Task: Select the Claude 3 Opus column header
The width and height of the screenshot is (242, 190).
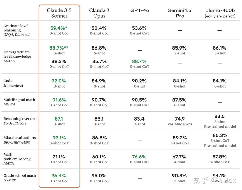Action: [99, 13]
